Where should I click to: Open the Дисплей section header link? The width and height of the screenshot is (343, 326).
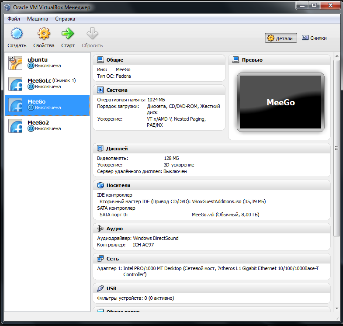pyautogui.click(x=117, y=149)
